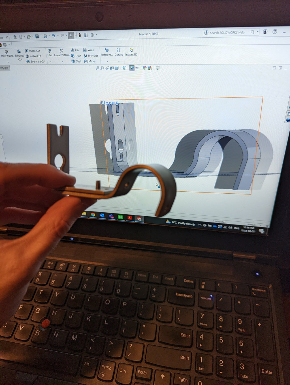Open the Linear Pattern tool
Screen dimensions: 290x385
point(62,53)
